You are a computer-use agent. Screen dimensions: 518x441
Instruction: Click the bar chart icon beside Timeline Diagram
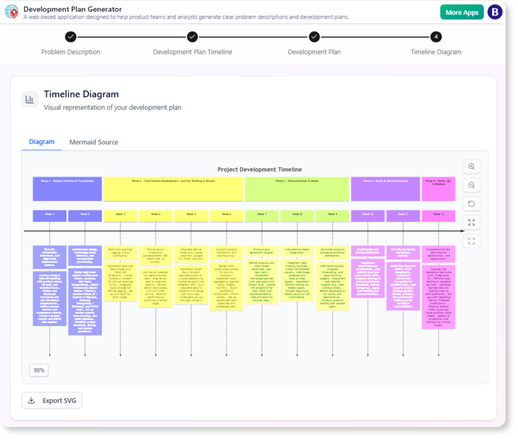[30, 100]
